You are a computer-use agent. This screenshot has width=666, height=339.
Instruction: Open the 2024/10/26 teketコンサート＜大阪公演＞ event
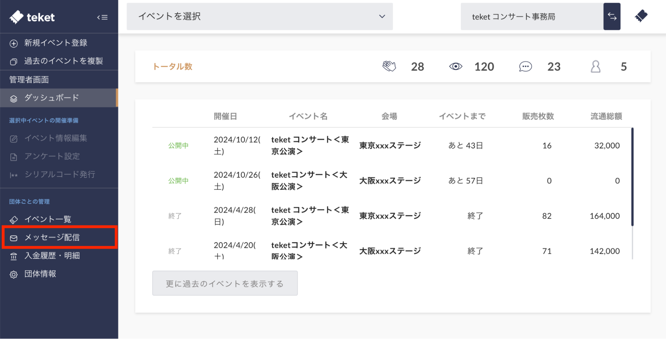(x=309, y=181)
